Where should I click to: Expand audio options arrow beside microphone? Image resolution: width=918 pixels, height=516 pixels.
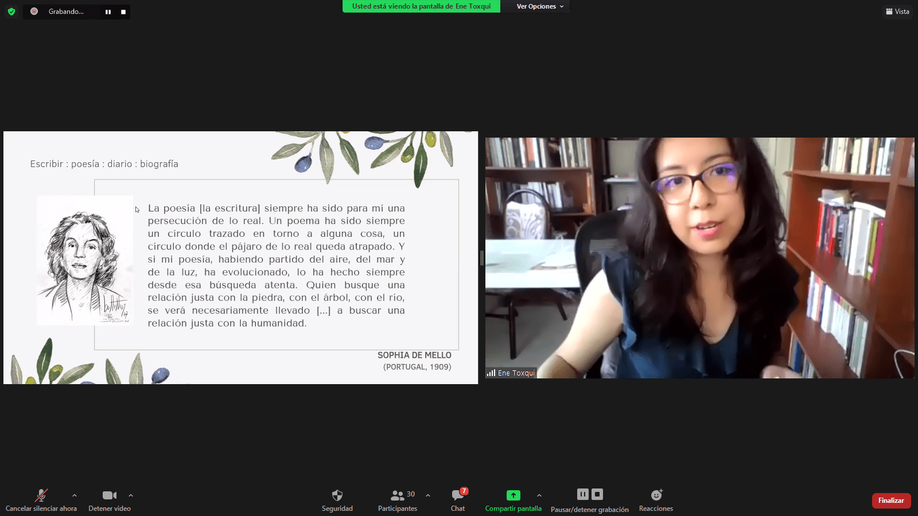75,495
